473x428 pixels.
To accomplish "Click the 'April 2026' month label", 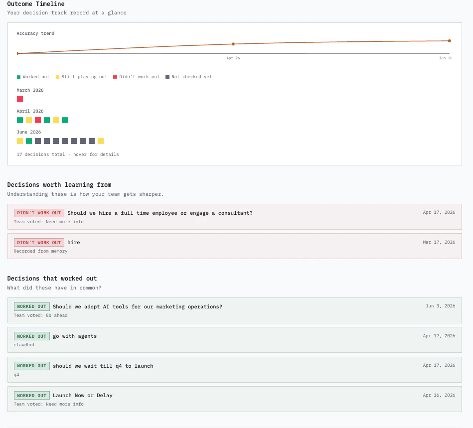I will click(30, 111).
